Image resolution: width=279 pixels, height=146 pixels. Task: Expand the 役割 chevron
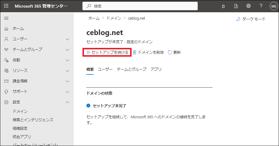coord(68,60)
